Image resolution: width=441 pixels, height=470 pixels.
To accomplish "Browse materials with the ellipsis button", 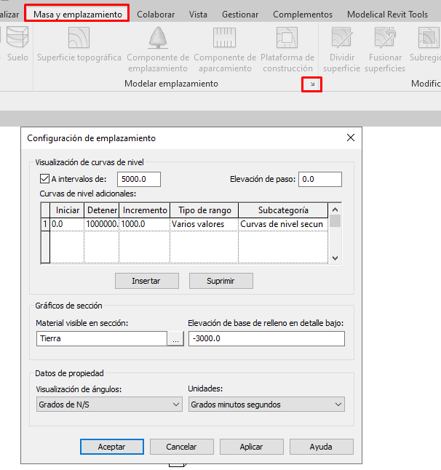I will 175,339.
